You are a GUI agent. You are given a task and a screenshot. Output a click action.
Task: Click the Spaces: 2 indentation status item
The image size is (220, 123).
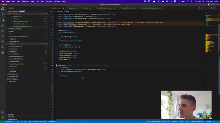(175, 122)
